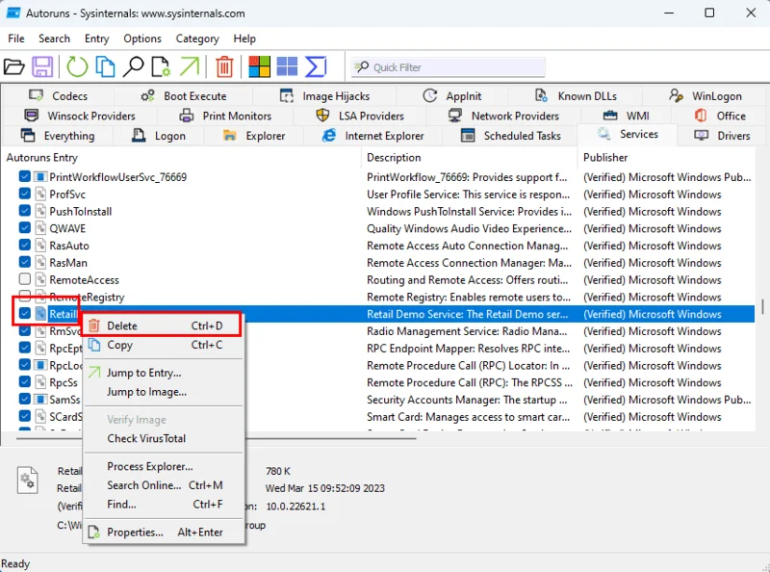The image size is (770, 572).
Task: Click the Open file toolbar icon
Action: click(x=13, y=66)
